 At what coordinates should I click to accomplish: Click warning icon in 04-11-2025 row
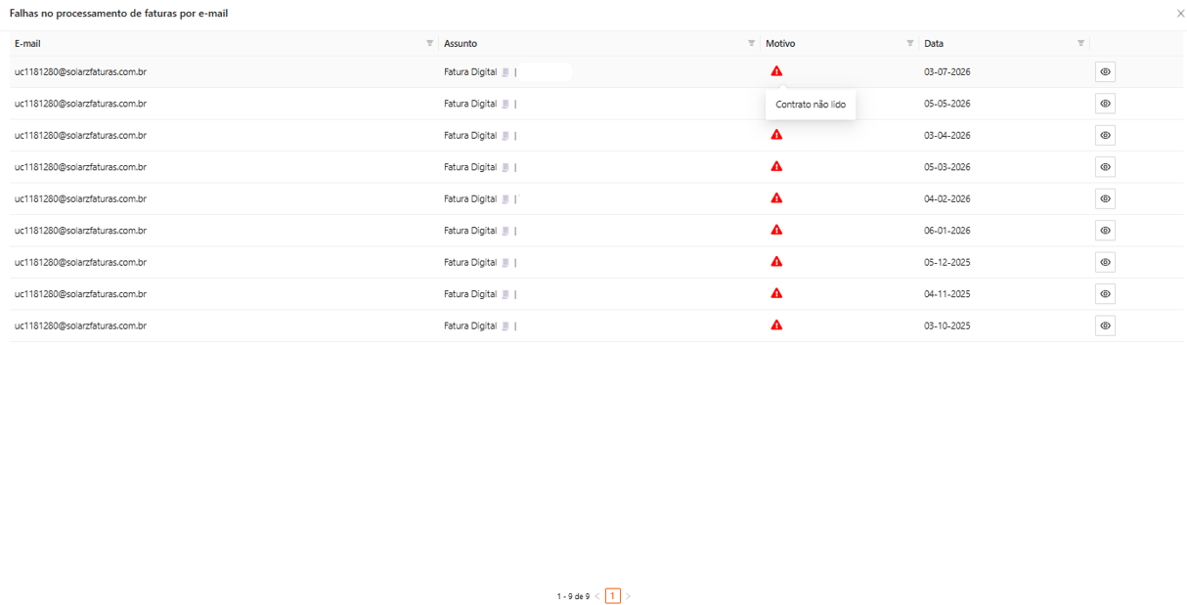(x=776, y=293)
